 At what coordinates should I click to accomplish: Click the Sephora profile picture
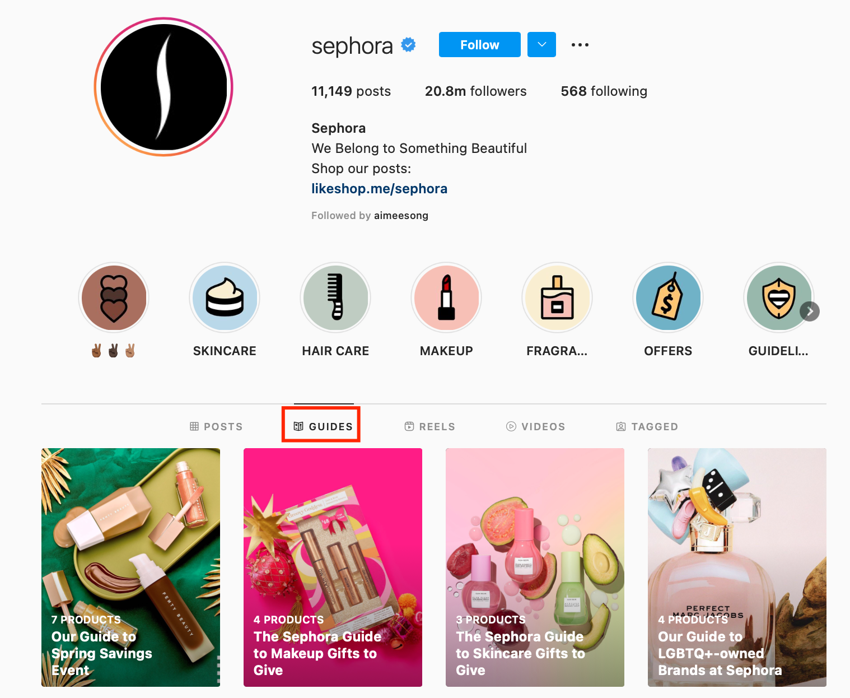pos(164,87)
